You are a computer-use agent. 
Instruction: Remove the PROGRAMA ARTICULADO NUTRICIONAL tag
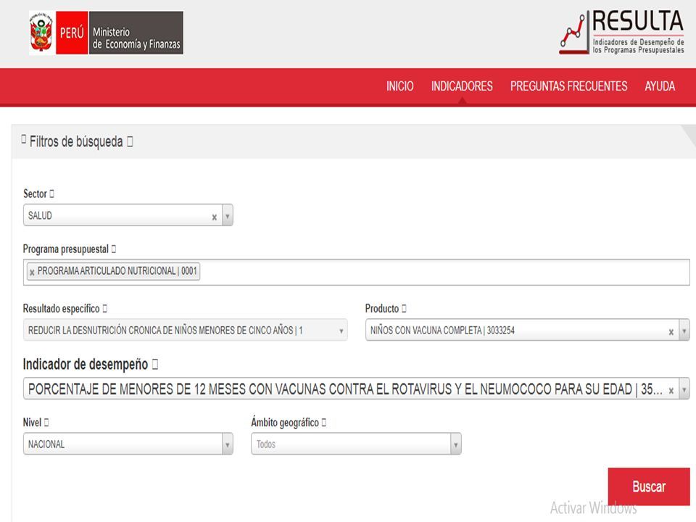32,273
